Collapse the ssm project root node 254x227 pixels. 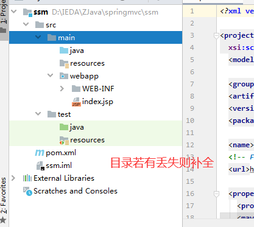[14, 12]
